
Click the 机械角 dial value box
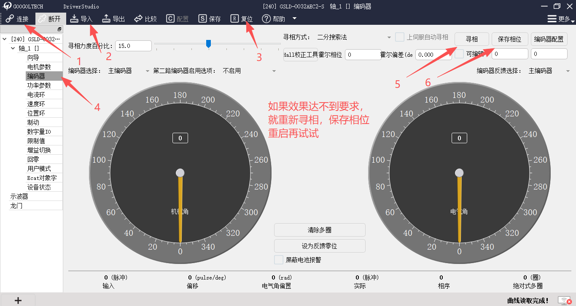180,138
